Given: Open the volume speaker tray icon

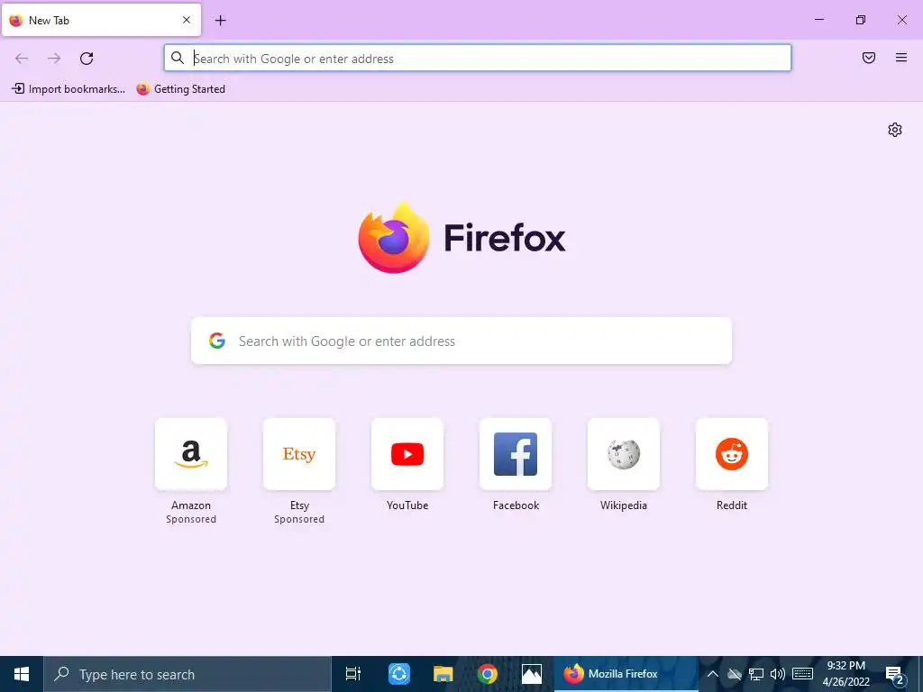Looking at the screenshot, I should (778, 674).
